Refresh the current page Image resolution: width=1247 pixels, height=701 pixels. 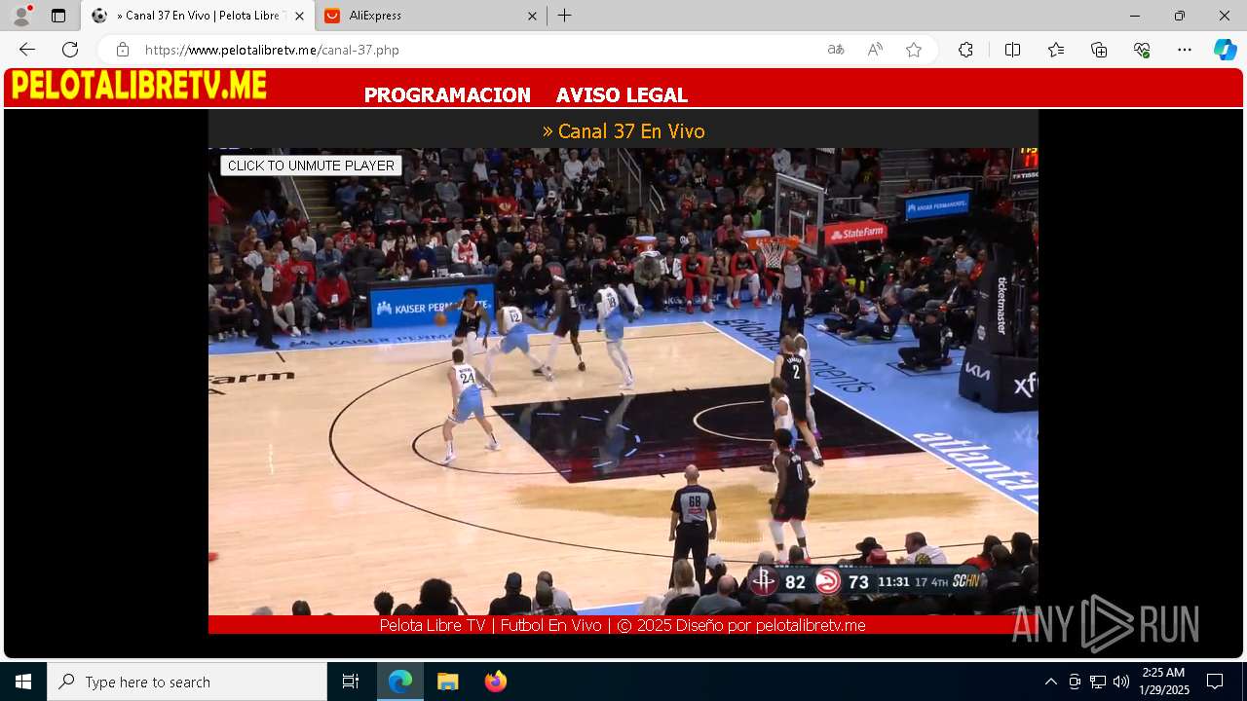point(70,50)
